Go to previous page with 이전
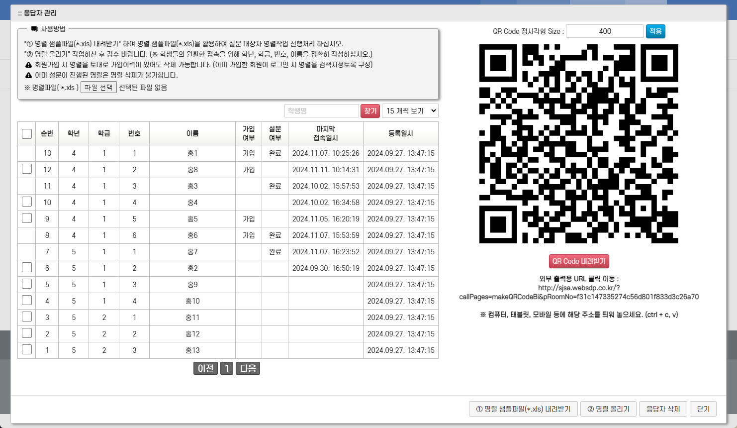Screen dimensions: 737x428 pyautogui.click(x=205, y=368)
